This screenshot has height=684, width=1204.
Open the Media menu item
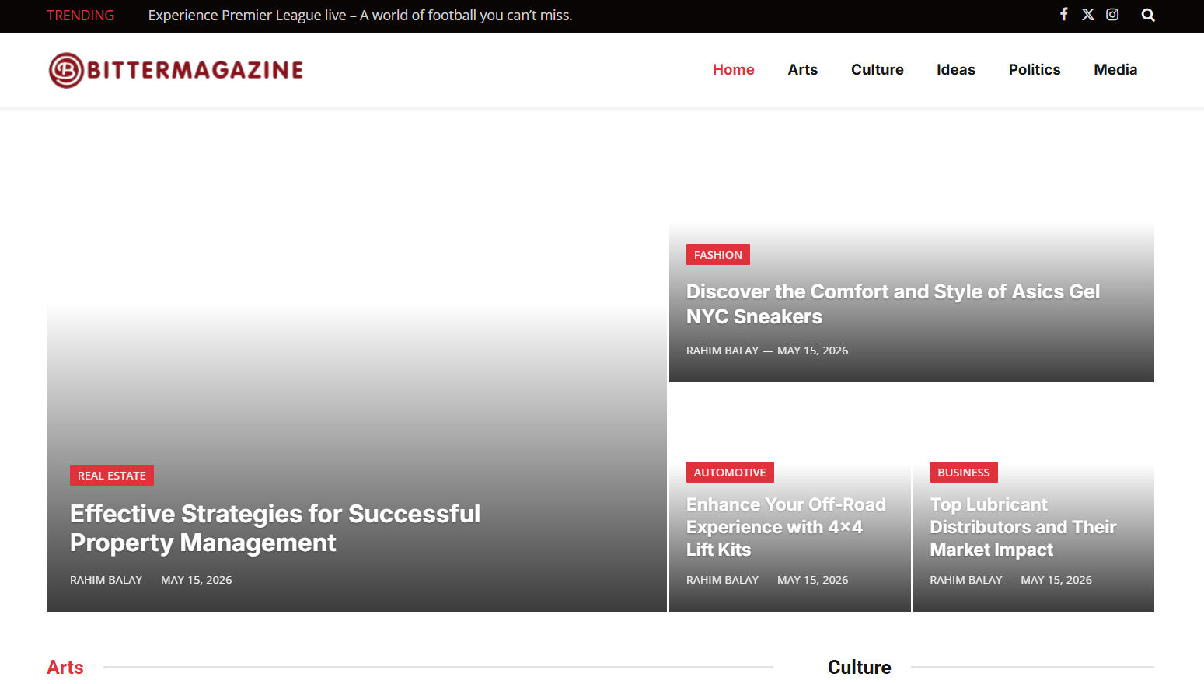(1115, 69)
